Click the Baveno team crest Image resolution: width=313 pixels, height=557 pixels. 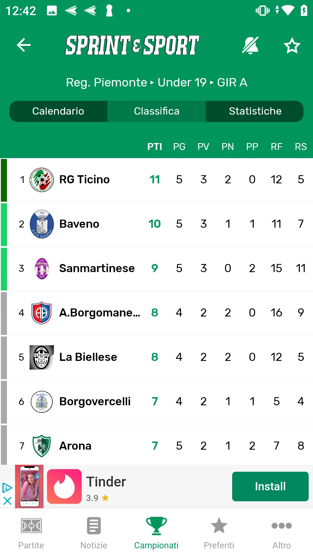tap(42, 224)
